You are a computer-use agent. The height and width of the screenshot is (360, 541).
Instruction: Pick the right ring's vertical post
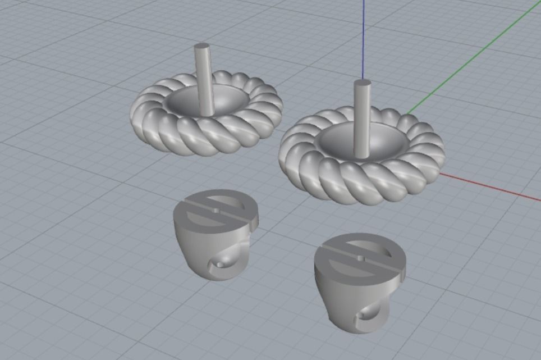point(363,119)
